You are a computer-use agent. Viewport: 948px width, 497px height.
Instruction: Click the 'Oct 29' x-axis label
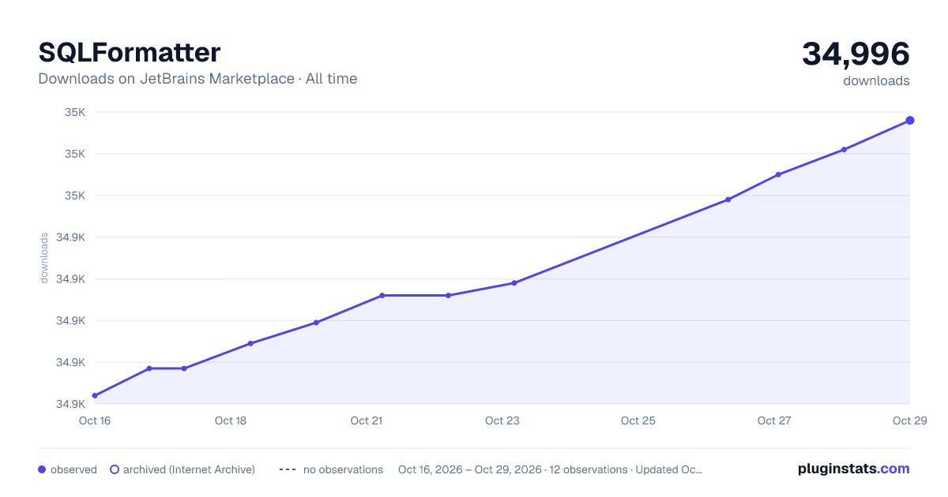tap(909, 420)
